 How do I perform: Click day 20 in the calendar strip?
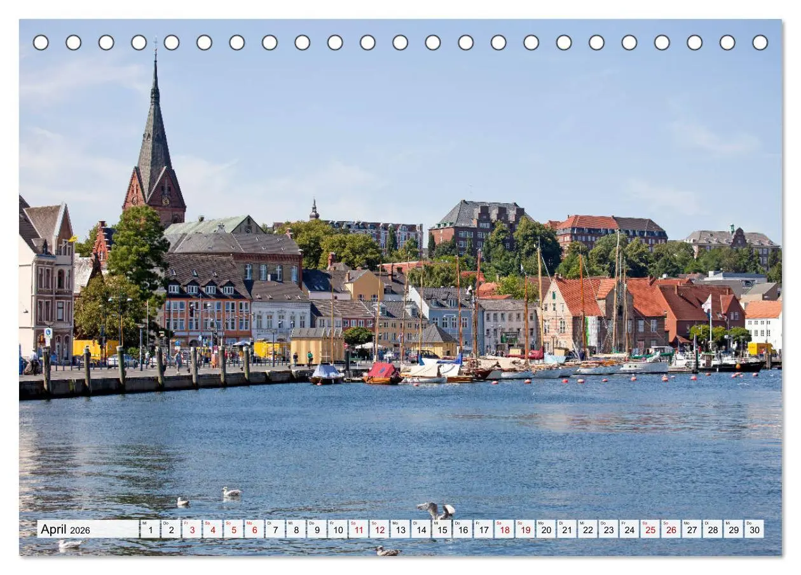(x=545, y=529)
